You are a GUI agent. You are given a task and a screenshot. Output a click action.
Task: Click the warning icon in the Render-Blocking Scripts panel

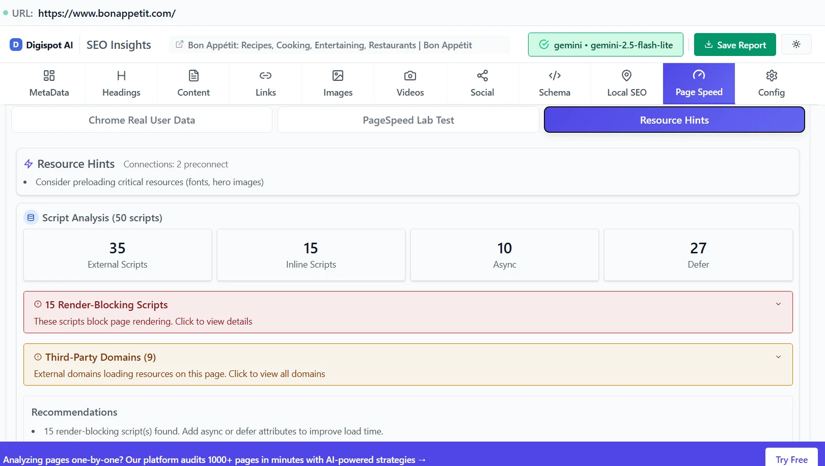click(38, 304)
